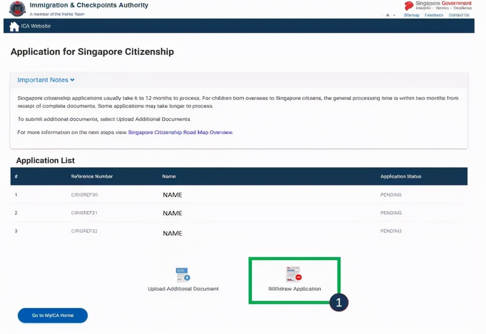Click the Application for Singapore Citizenship heading

click(x=92, y=52)
